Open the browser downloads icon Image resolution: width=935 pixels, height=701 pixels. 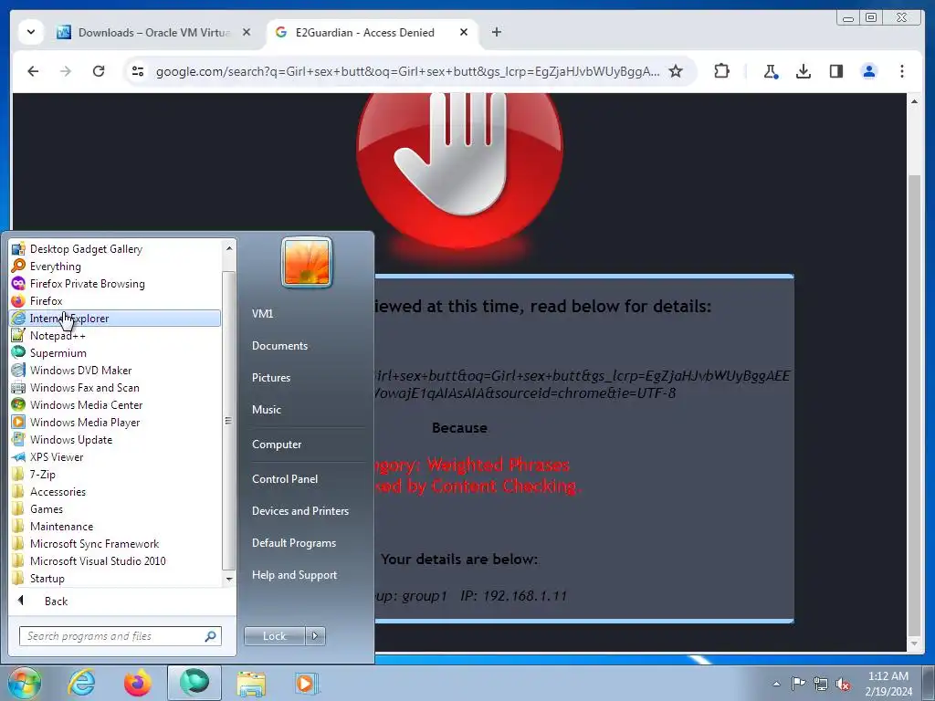click(x=804, y=71)
